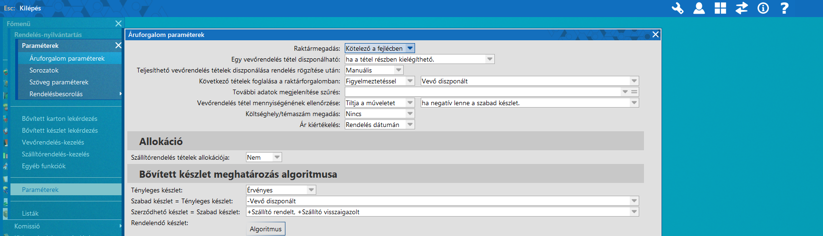Open the Költséghely/témaszám Nincs dropdown
The height and width of the screenshot is (236, 823).
tap(410, 114)
